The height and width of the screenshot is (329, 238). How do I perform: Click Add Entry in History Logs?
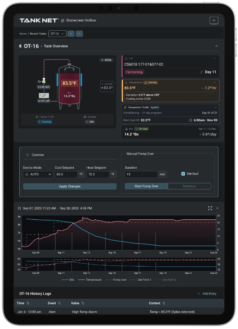[x=207, y=294]
